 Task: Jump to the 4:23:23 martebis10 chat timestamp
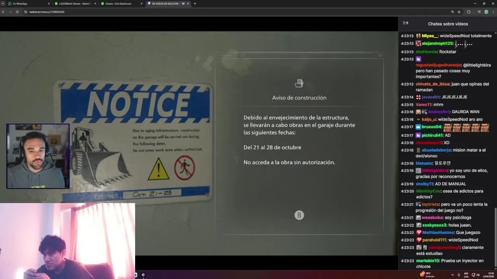click(407, 261)
